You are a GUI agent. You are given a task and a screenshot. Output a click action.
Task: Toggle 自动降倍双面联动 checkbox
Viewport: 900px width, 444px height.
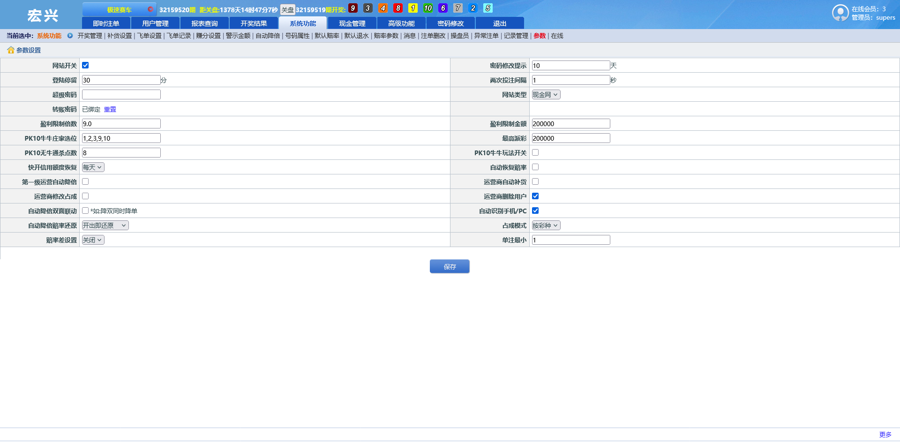tap(85, 211)
